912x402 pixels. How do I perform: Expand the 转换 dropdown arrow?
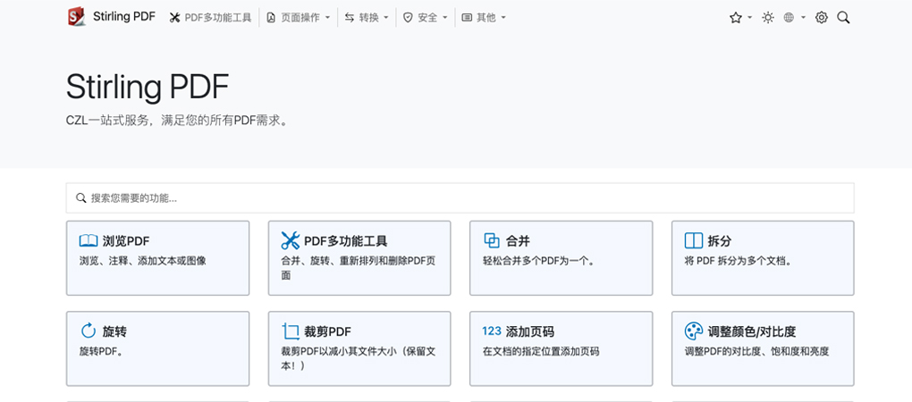pyautogui.click(x=386, y=18)
